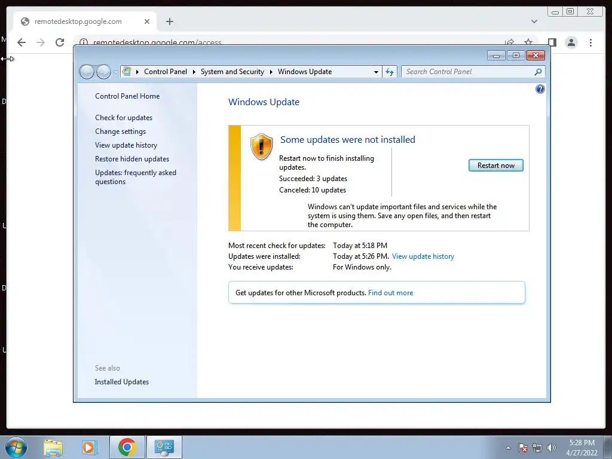Bookmark this page with star icon
Screen dimensions: 612x459
coord(528,42)
